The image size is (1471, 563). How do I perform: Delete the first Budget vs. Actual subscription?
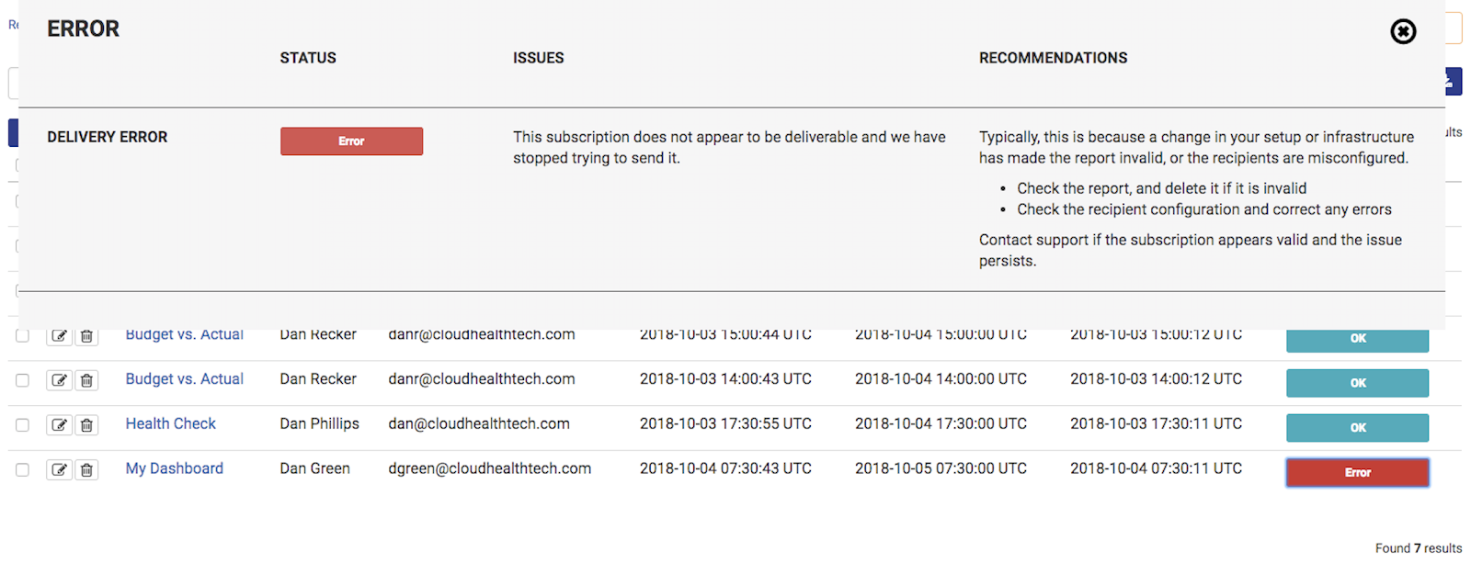(x=86, y=336)
